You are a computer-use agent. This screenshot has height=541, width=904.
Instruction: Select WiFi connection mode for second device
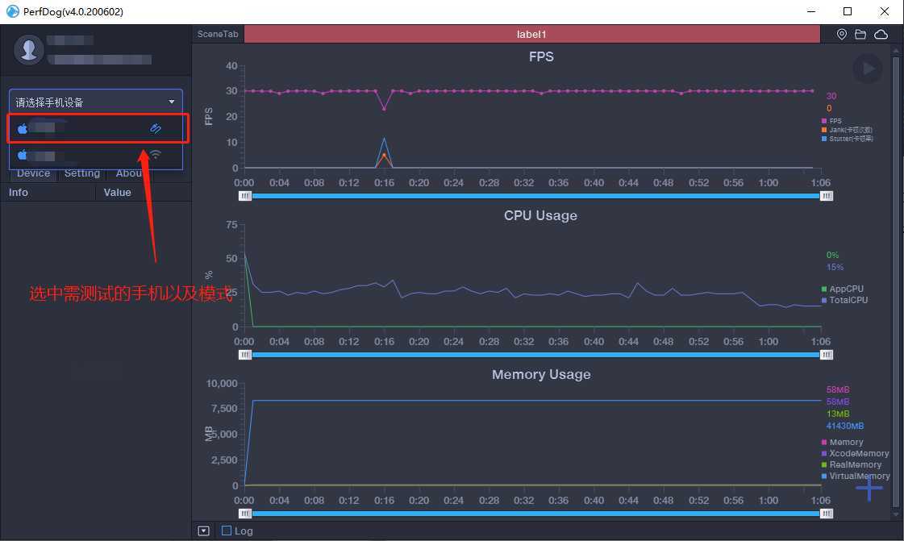pos(156,155)
